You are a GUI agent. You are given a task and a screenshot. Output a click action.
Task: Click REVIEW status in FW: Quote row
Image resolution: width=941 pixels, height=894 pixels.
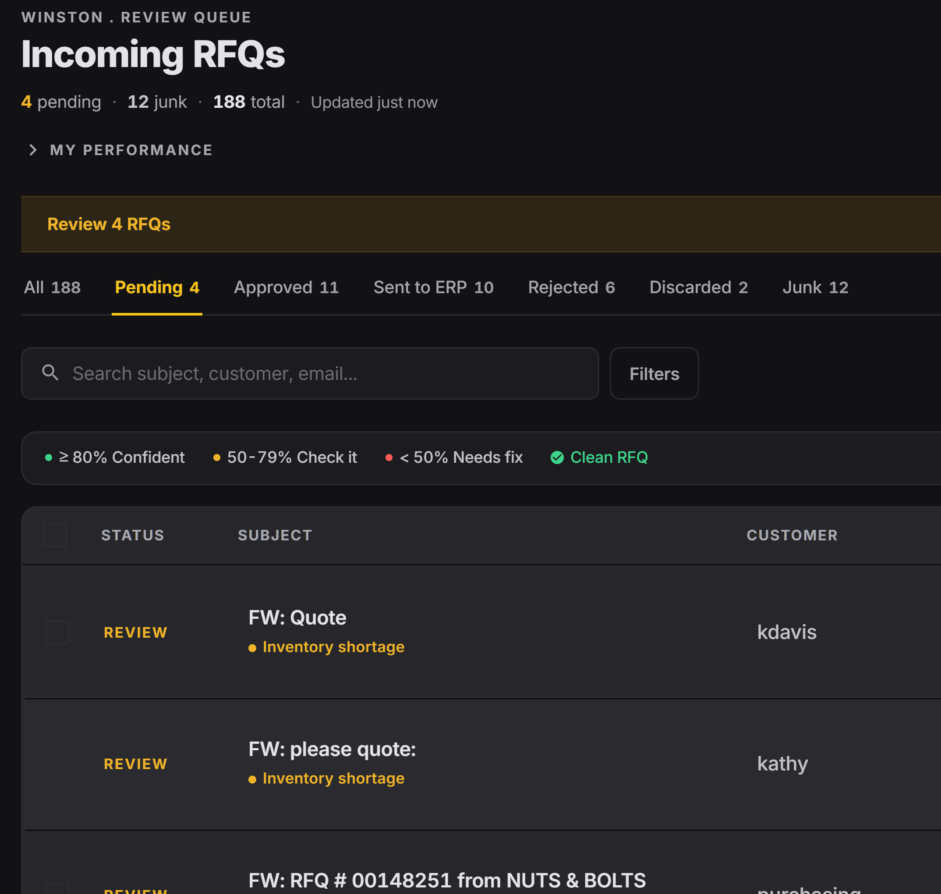[136, 632]
